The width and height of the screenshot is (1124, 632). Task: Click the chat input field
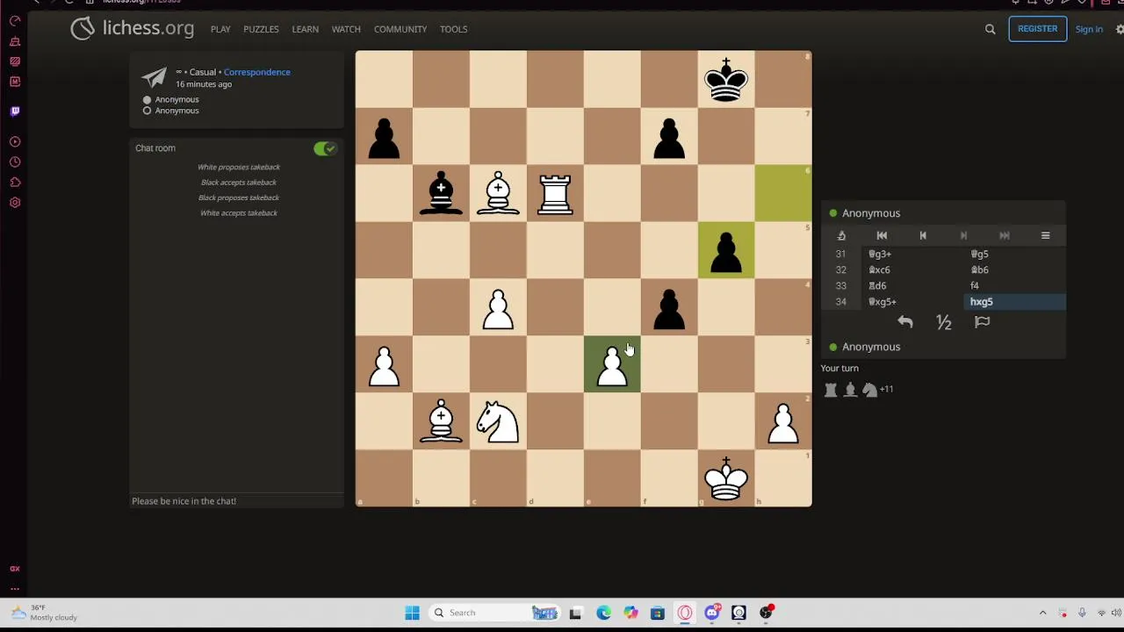coord(236,501)
